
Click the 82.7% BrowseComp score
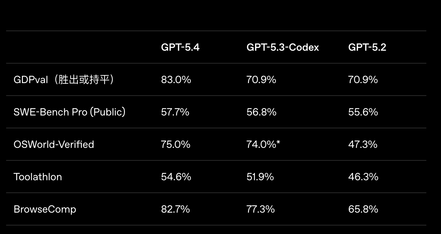(175, 209)
